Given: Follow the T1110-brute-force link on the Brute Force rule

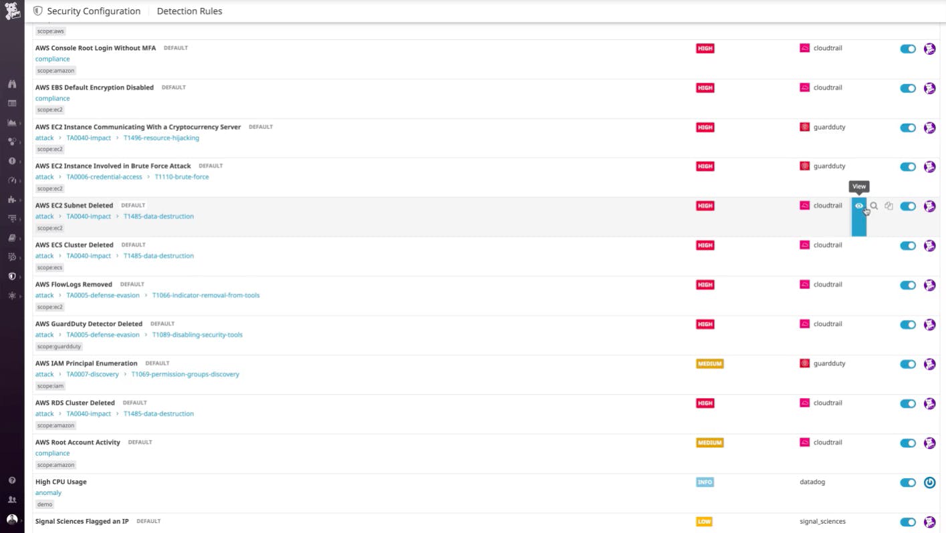Looking at the screenshot, I should 181,176.
